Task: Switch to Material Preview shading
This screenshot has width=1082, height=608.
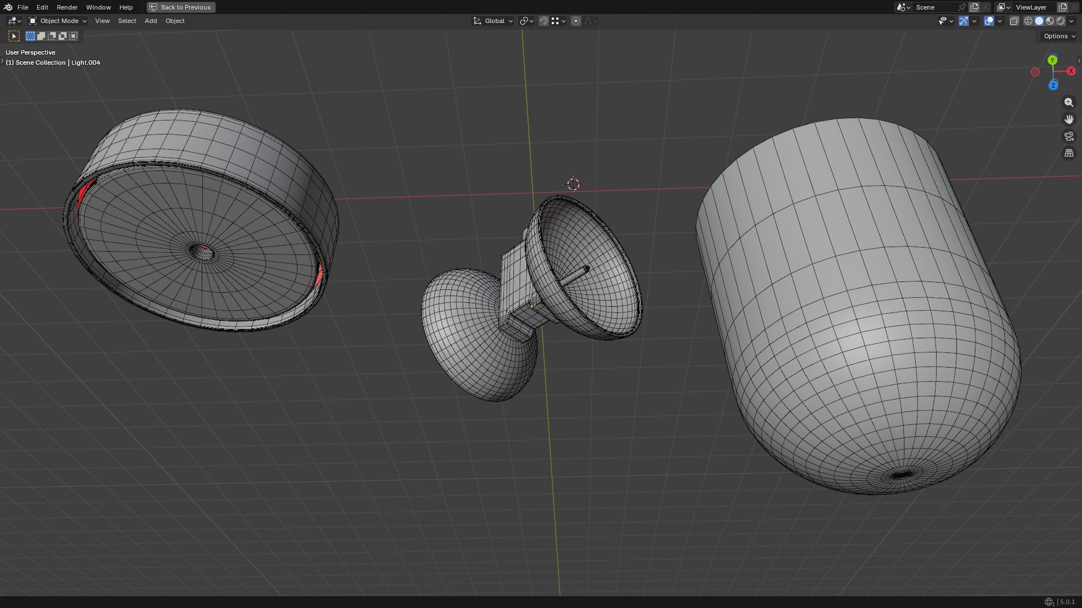Action: click(1050, 21)
